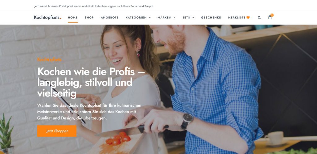Expand the Sets dropdown chevron
317x154 pixels.
193,18
